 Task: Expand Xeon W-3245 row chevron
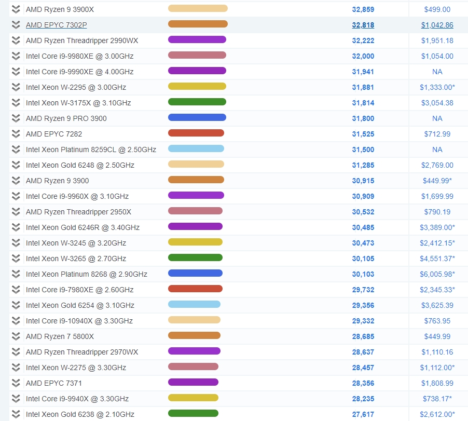(x=16, y=243)
